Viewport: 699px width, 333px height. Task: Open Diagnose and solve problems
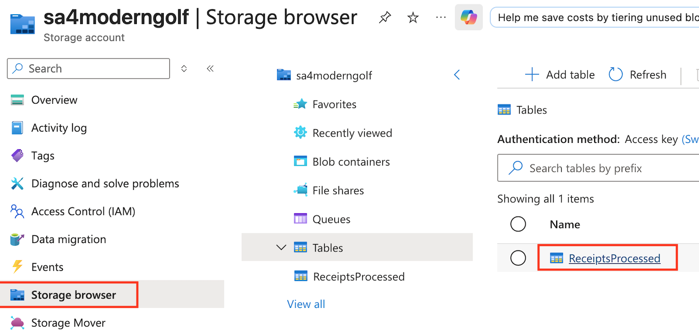pyautogui.click(x=105, y=184)
